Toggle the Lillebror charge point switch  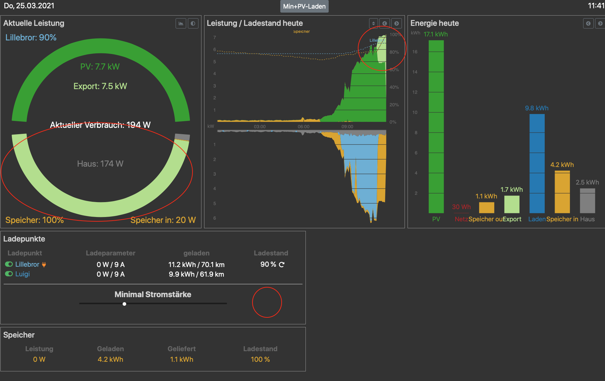[9, 264]
